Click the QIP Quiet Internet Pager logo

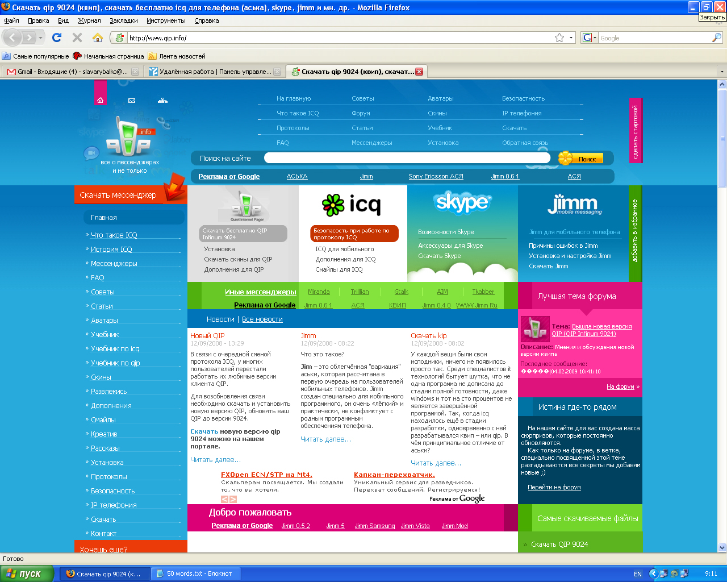[247, 205]
